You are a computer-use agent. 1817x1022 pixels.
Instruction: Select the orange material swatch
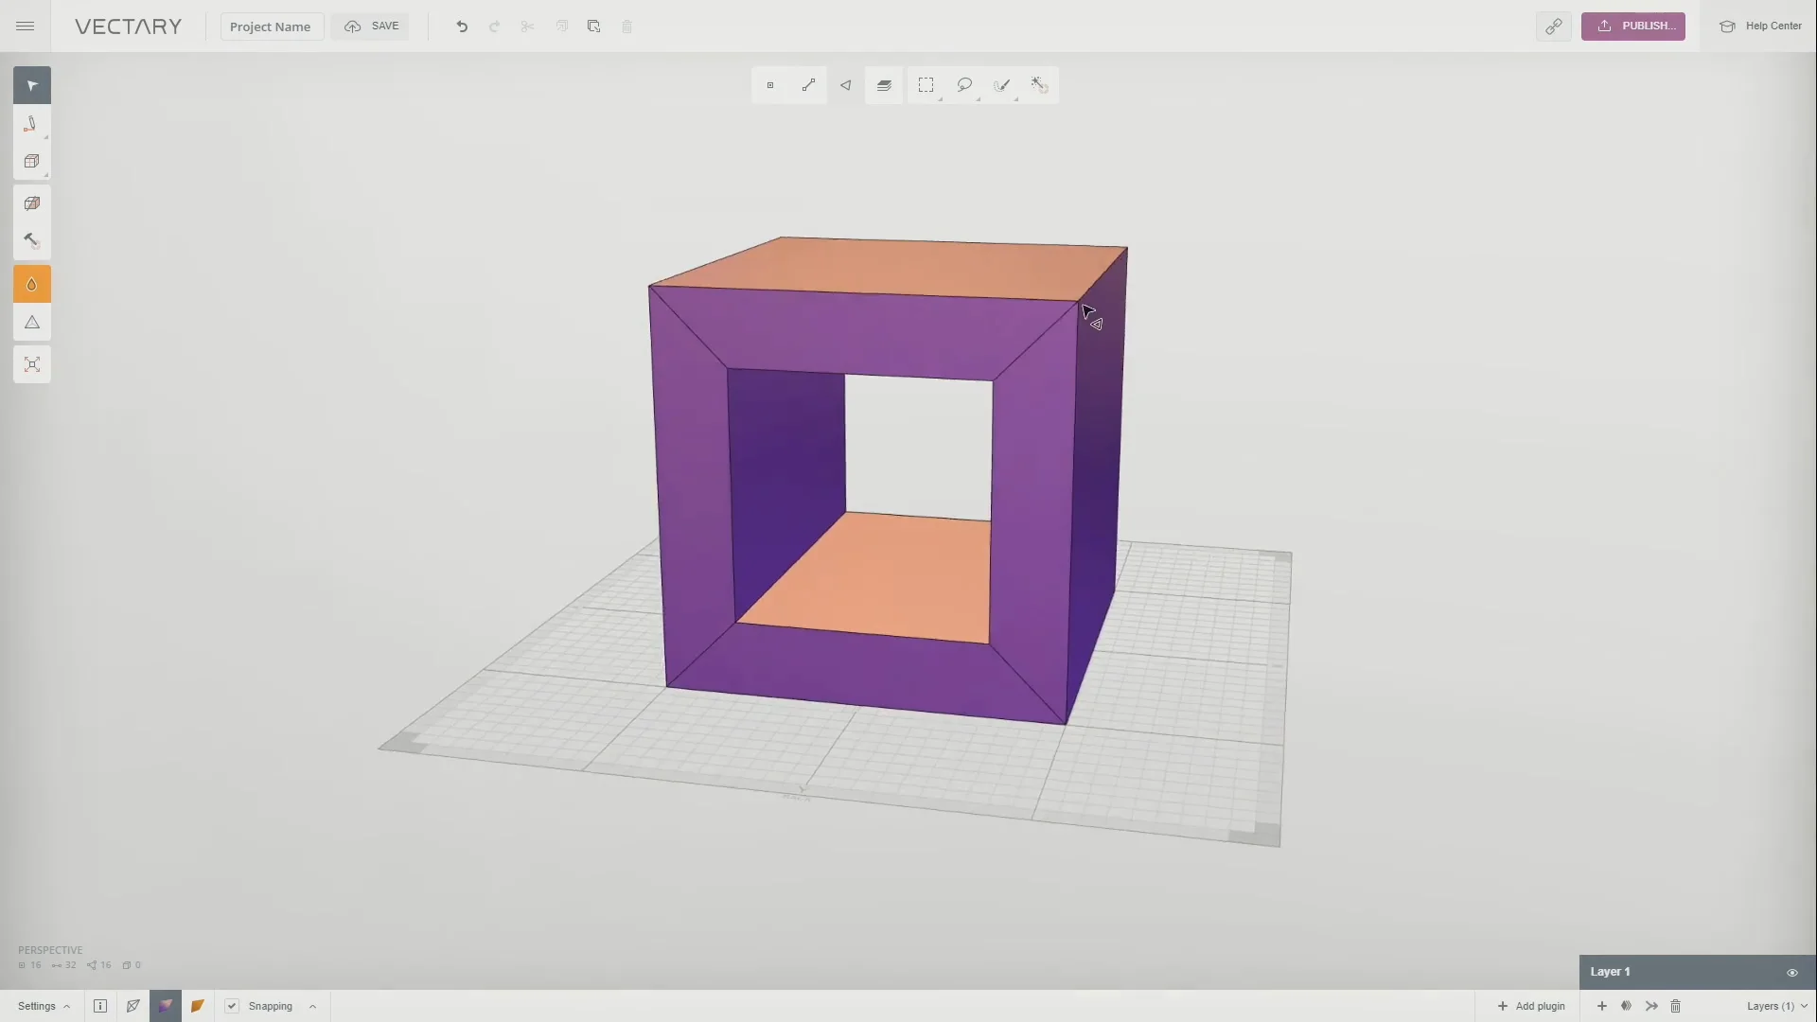pyautogui.click(x=197, y=1006)
